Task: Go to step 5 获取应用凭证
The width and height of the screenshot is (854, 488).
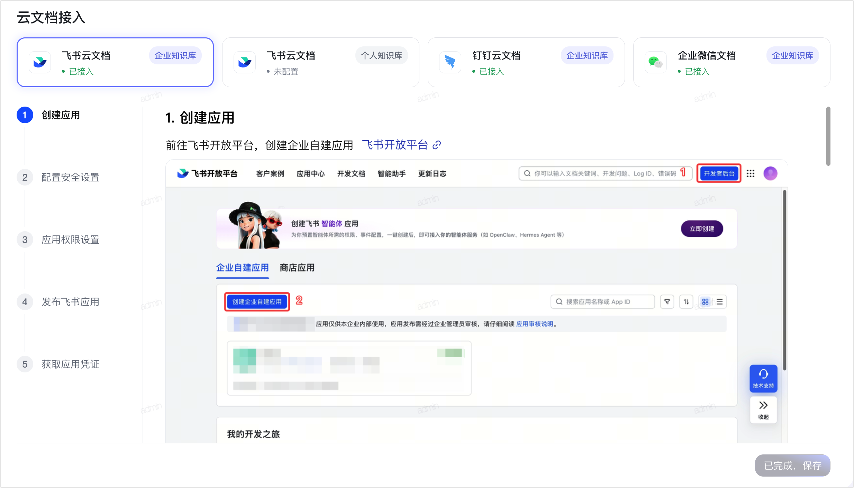Action: [58, 364]
